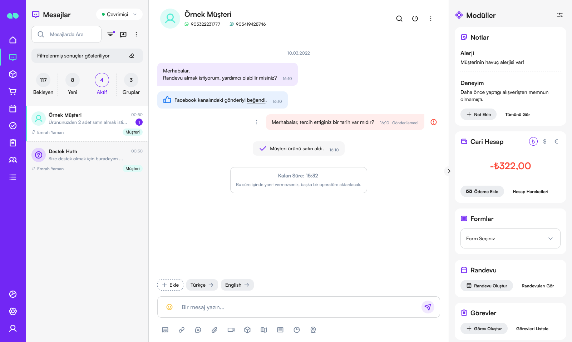
Task: Select the Euro currency option
Action: pos(556,141)
